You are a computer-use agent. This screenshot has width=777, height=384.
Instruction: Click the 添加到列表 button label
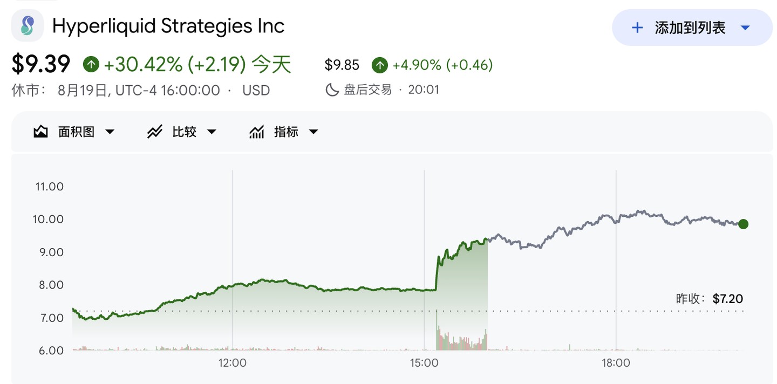[x=690, y=28]
